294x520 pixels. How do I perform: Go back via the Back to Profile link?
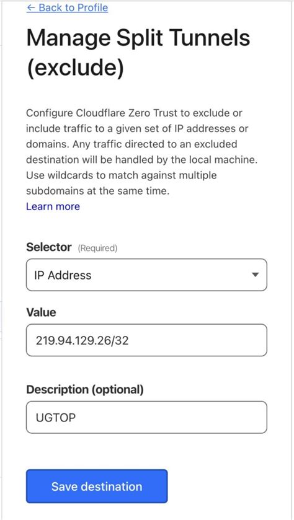(x=67, y=7)
